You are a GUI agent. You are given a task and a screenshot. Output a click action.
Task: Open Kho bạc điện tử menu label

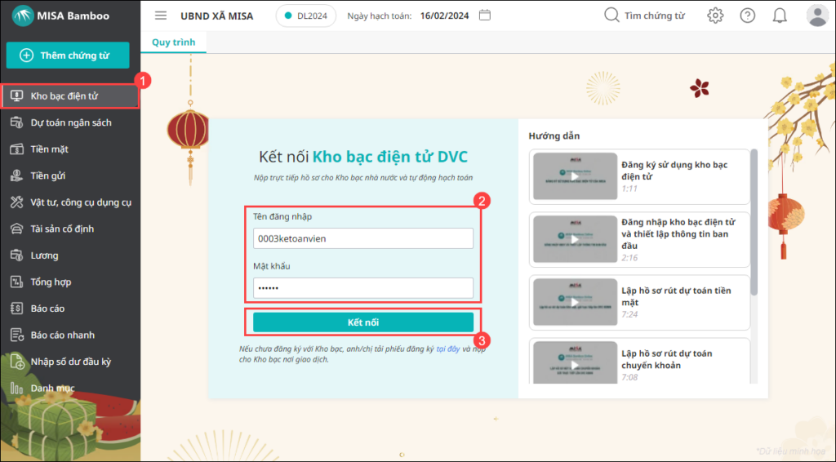64,96
